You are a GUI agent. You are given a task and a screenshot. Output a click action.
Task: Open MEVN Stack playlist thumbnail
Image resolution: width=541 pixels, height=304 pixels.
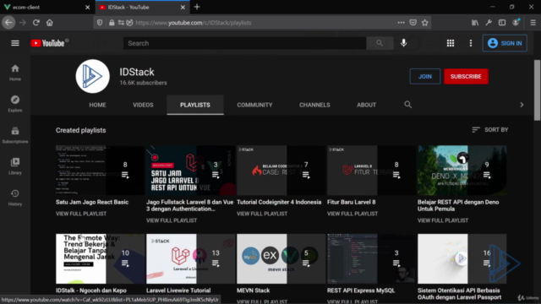281,259
